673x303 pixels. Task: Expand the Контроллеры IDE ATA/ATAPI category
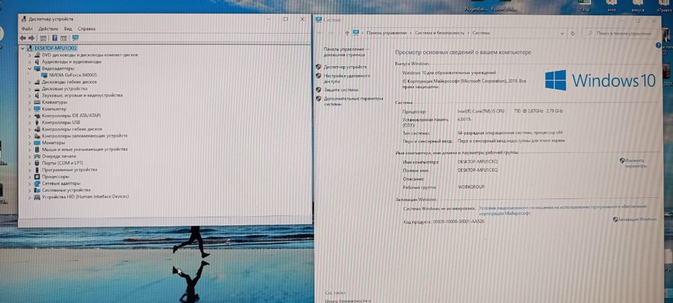[x=30, y=116]
